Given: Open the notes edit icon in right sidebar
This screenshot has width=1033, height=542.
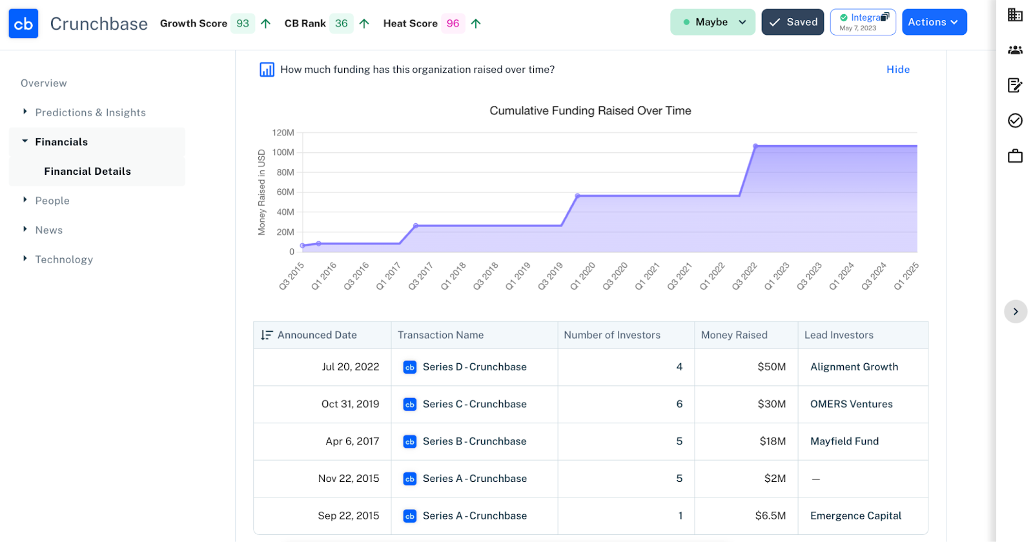Looking at the screenshot, I should (x=1015, y=85).
